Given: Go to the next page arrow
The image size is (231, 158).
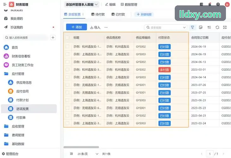Looking at the screenshot, I should (x=223, y=154).
